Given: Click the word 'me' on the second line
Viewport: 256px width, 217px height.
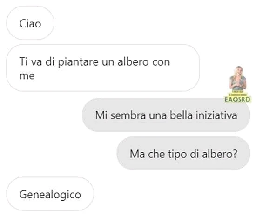Looking at the screenshot, I should pyautogui.click(x=27, y=76).
